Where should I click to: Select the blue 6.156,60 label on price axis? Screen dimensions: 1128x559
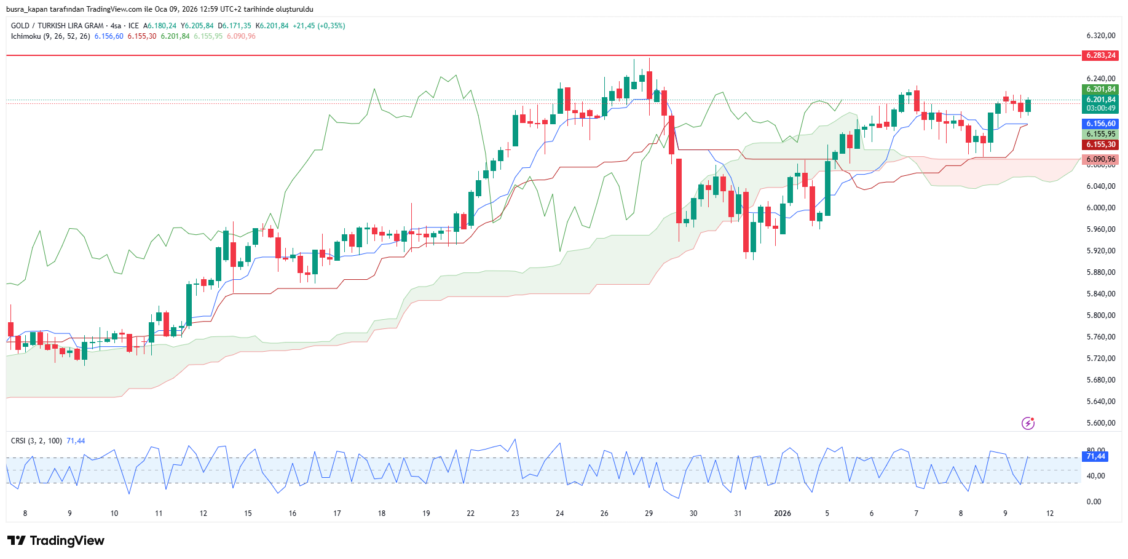click(x=1100, y=124)
